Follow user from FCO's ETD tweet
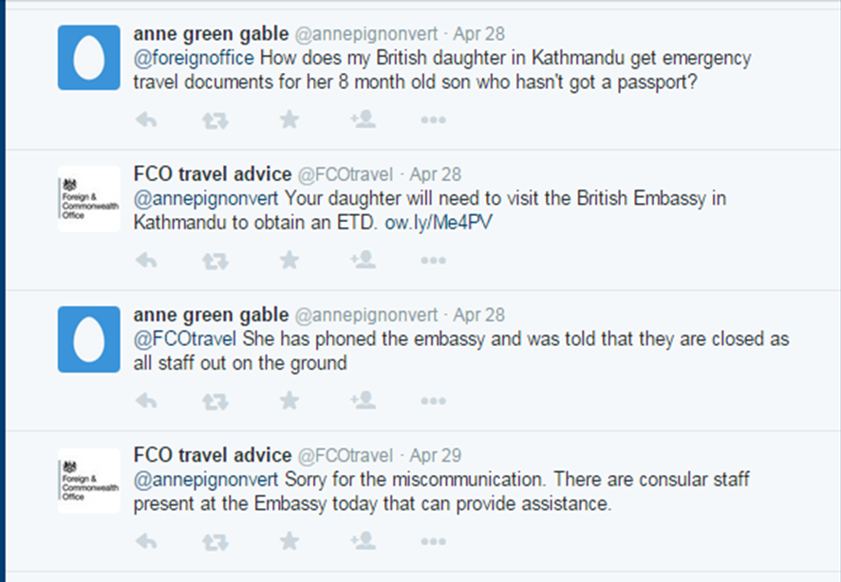The width and height of the screenshot is (841, 582). click(362, 260)
